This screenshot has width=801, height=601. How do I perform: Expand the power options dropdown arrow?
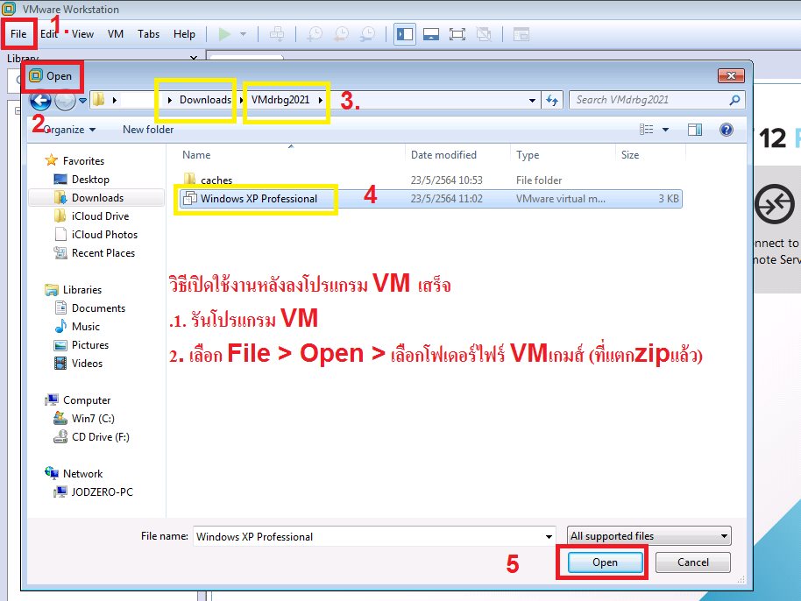(x=243, y=34)
